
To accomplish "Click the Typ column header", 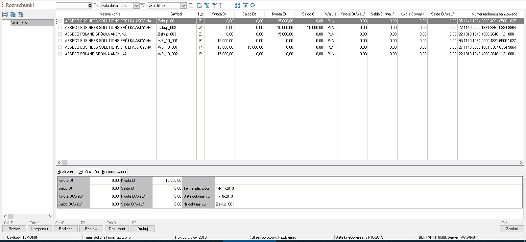I will 200,14.
